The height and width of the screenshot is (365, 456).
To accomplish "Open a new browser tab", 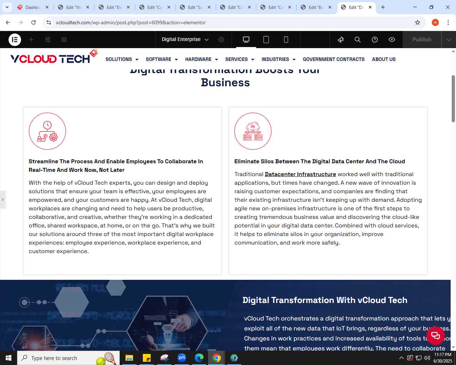I will [x=383, y=7].
